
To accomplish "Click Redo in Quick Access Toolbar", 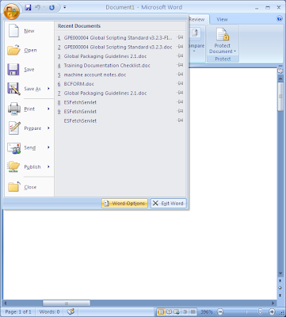I will click(51, 7).
